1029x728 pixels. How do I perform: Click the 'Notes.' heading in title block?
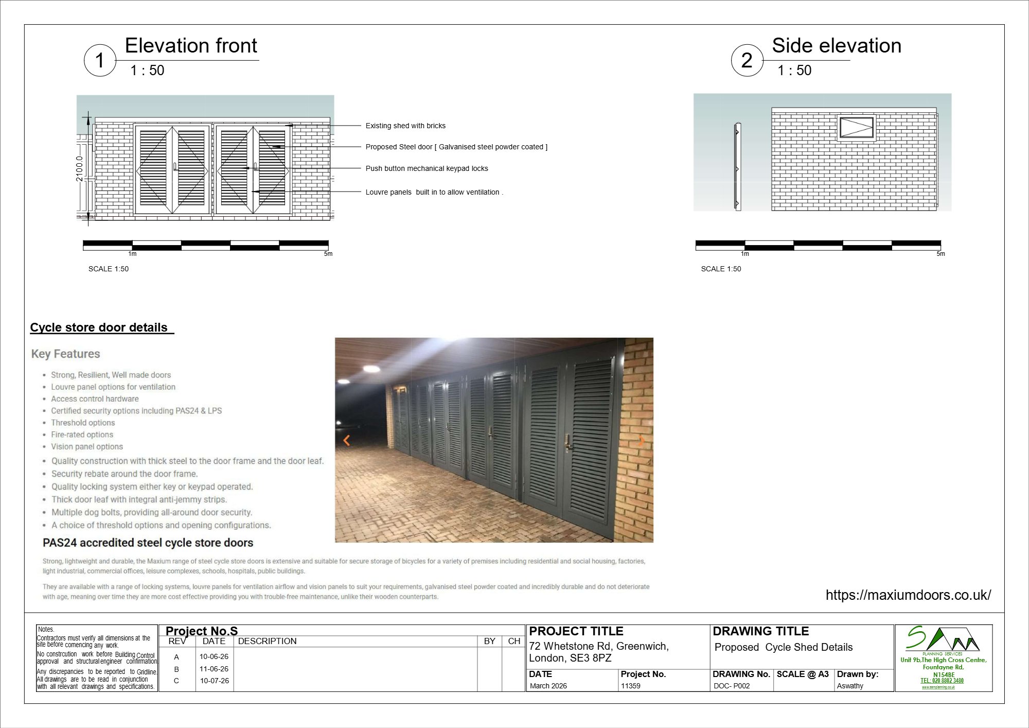tap(46, 629)
